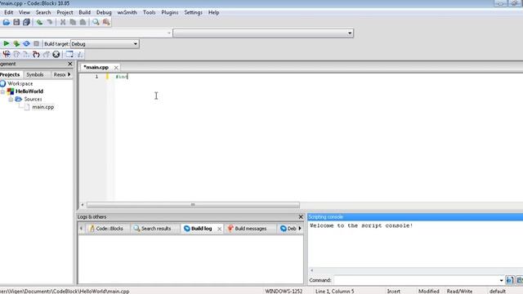Screen dimensions: 523x294
Task: Switch to the Projects tab
Action: coord(10,74)
